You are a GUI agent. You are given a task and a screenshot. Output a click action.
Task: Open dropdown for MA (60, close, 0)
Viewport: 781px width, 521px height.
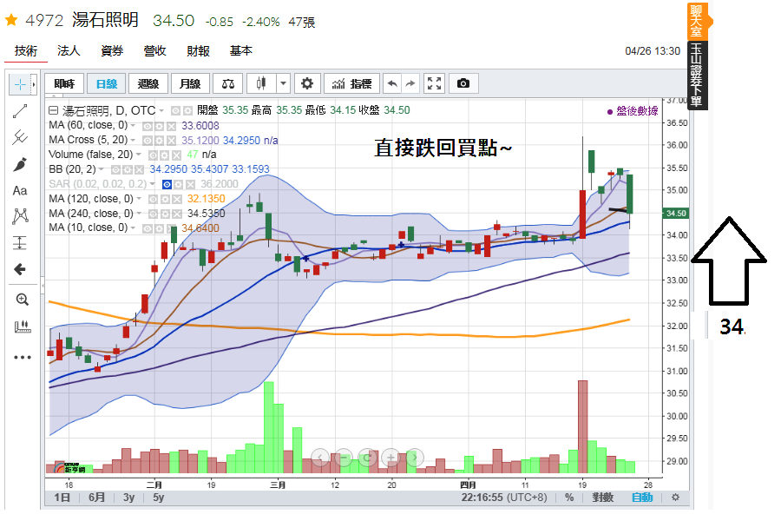pyautogui.click(x=134, y=125)
